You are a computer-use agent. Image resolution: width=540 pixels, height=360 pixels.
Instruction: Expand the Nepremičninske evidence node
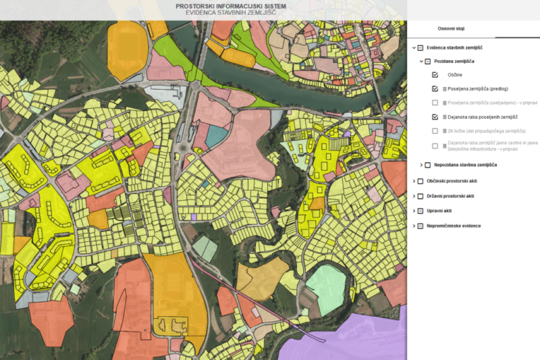pyautogui.click(x=414, y=226)
